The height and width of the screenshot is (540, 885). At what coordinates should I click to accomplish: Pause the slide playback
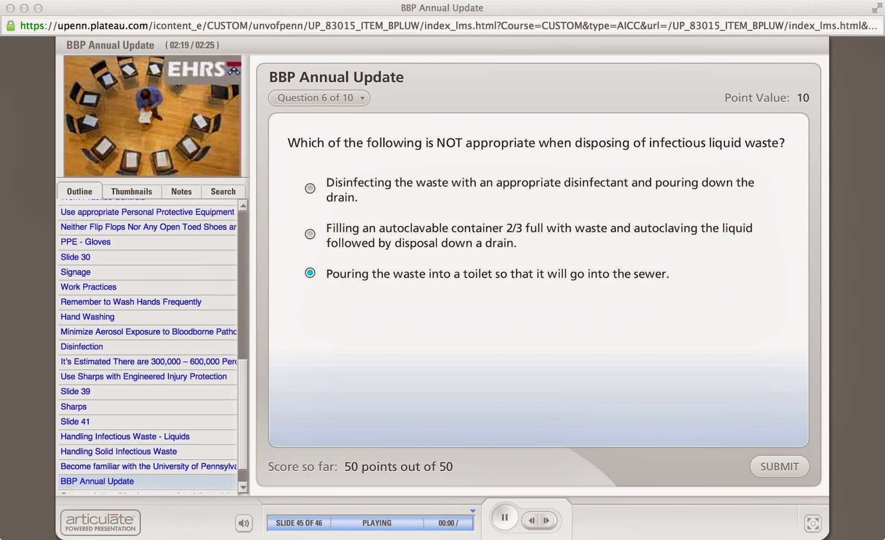coord(504,517)
